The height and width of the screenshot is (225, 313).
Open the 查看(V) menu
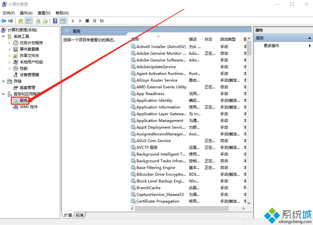coord(44,13)
